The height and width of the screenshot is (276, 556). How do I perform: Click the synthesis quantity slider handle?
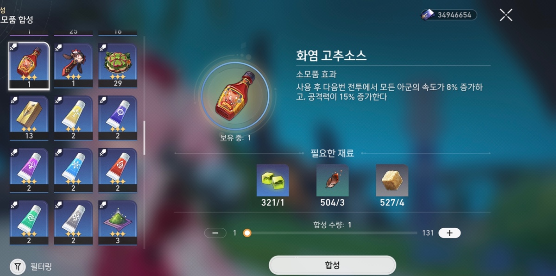tap(247, 233)
